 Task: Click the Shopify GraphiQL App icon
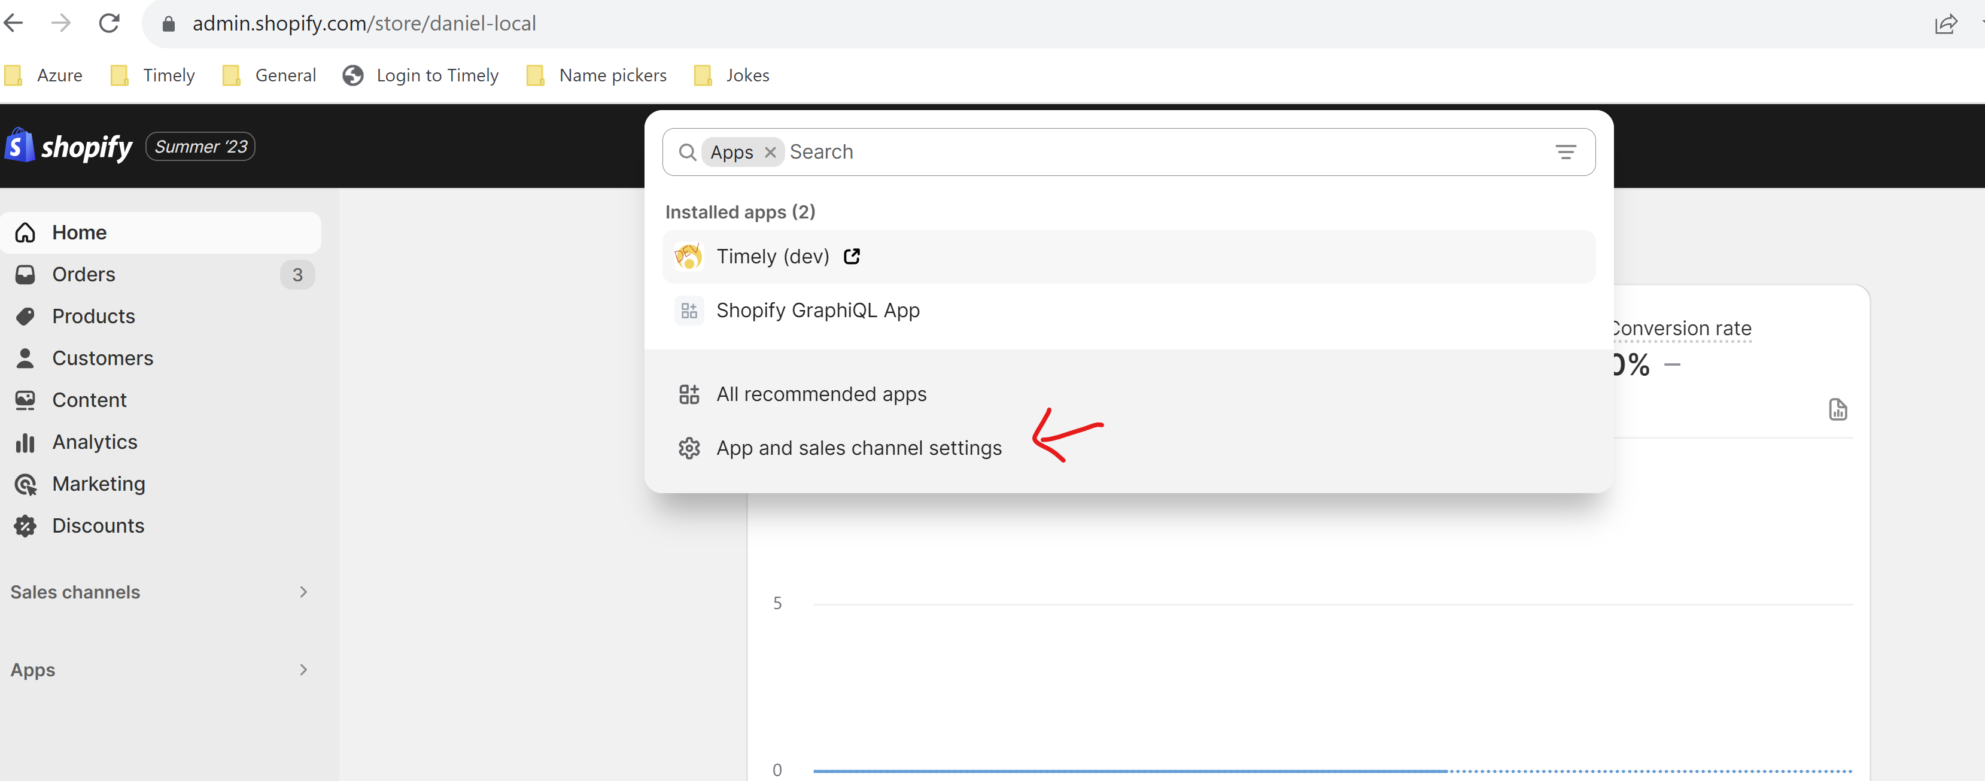pos(689,311)
